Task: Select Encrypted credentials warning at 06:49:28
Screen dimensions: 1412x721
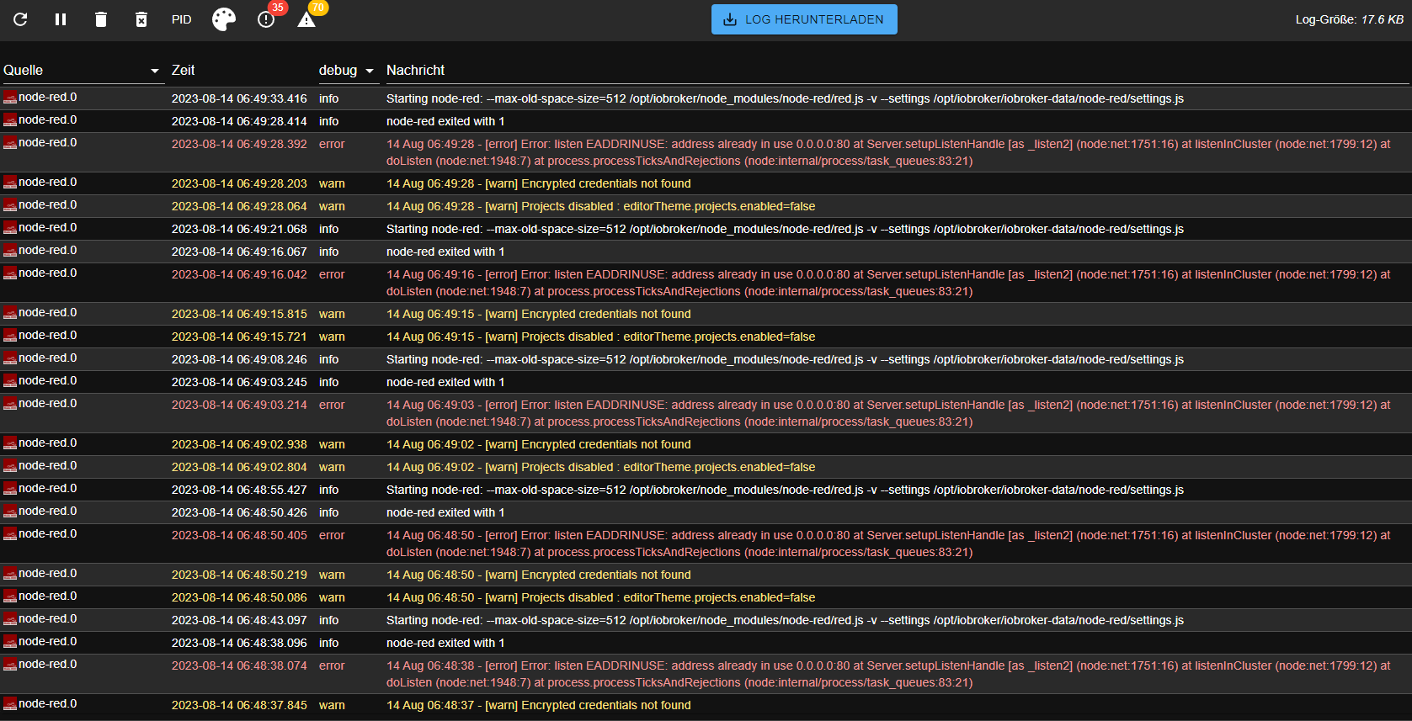Action: pyautogui.click(x=538, y=183)
